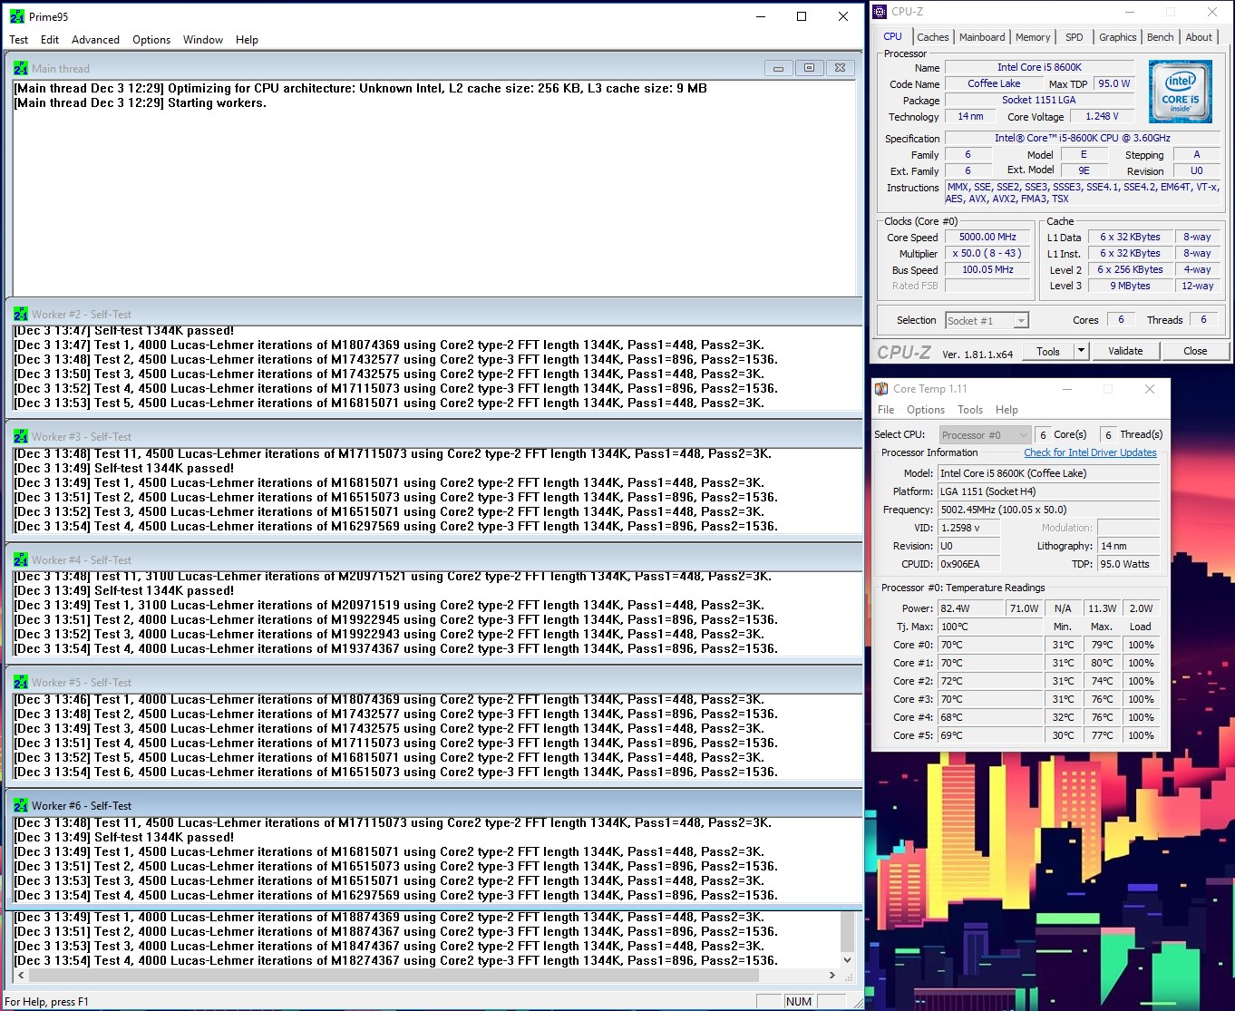This screenshot has height=1011, width=1235.
Task: Switch to the SPD tab in CPU-Z
Action: 1075,37
